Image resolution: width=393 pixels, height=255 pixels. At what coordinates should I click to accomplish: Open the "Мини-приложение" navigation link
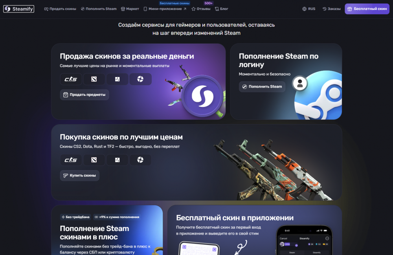pos(165,9)
